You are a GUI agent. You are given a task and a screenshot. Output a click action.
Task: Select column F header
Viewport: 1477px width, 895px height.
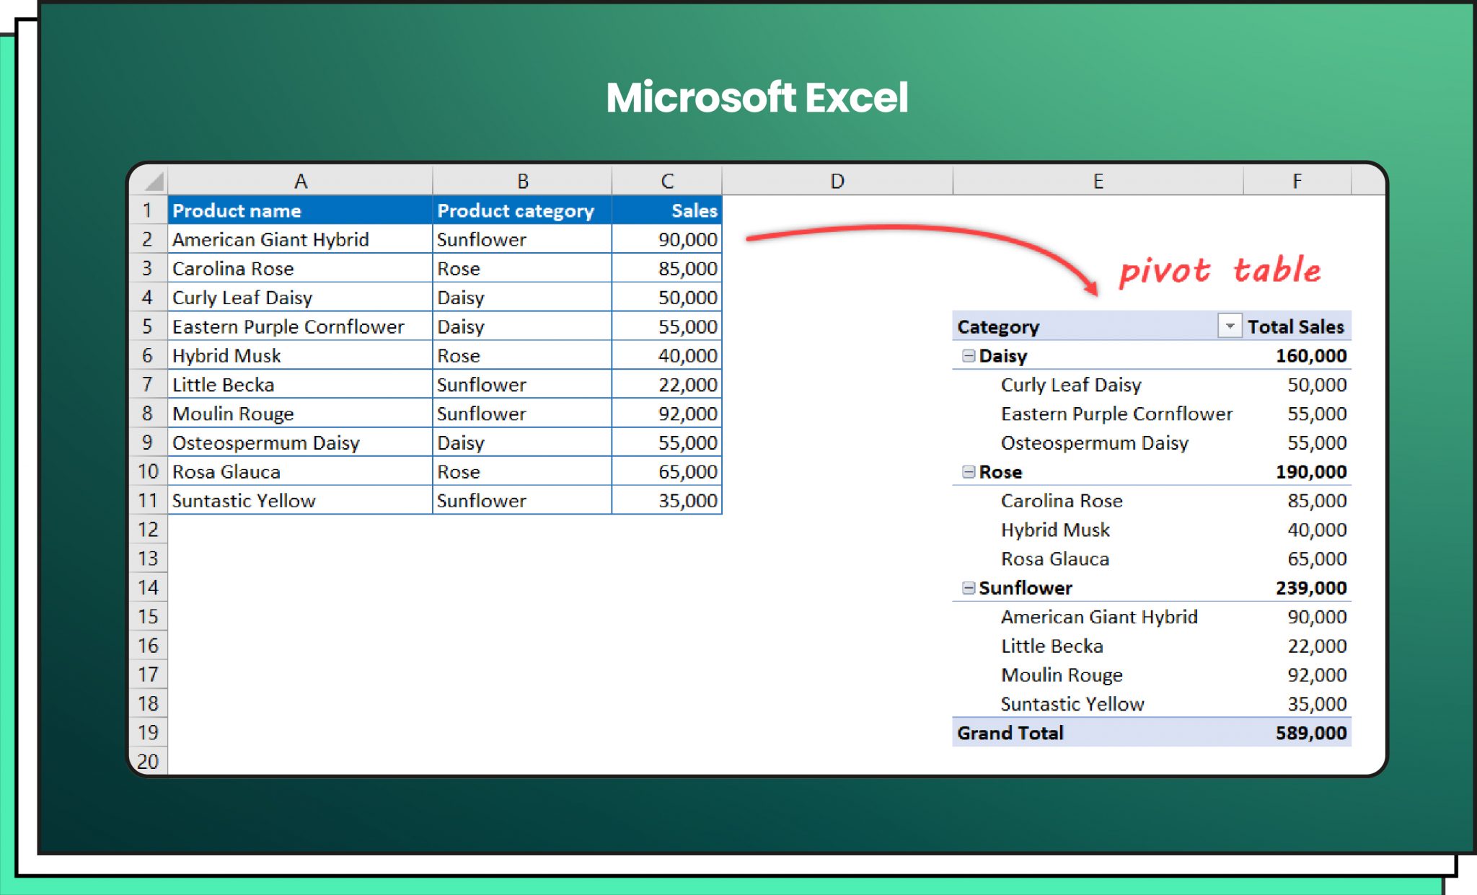(1296, 181)
